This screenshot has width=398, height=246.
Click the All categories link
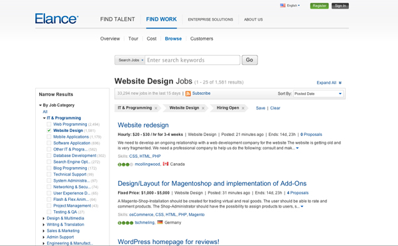point(45,111)
